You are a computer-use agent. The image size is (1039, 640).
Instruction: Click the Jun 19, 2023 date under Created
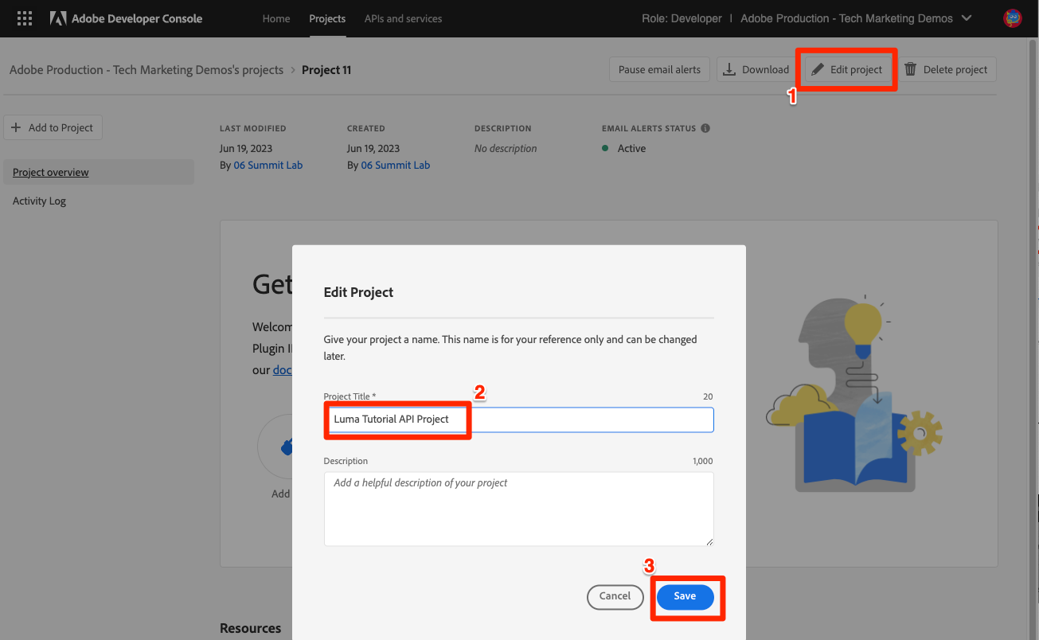(x=373, y=149)
